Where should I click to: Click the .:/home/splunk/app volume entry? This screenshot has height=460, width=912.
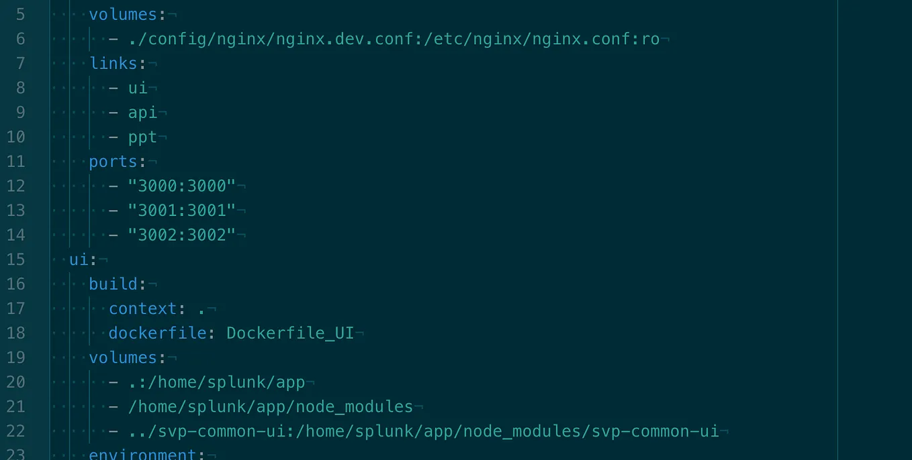216,382
